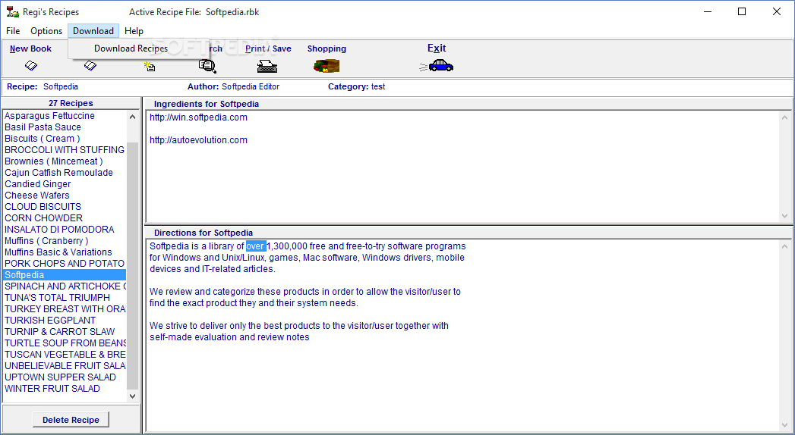Click the http://autoevolution.com ingredient line
Viewport: 795px width, 435px height.
(x=198, y=140)
